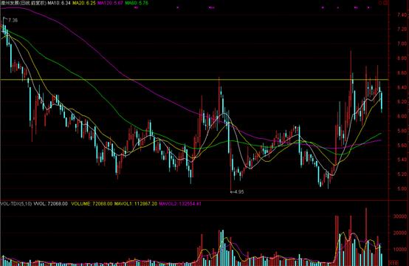The image size is (409, 266).
Task: Click the yellow MA20 6.25 label
Action: tap(84, 3)
